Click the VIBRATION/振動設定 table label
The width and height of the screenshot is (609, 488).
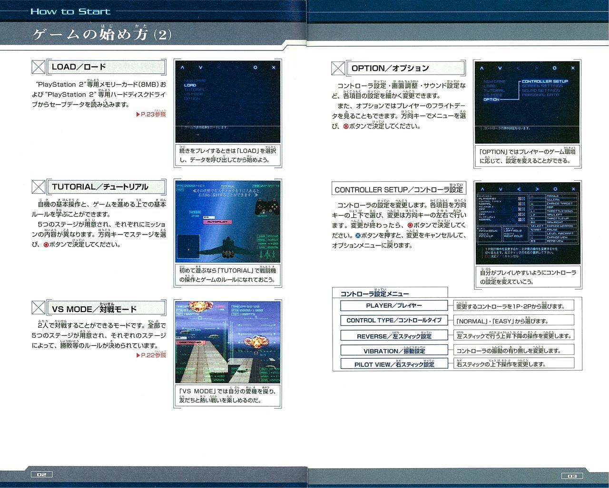pyautogui.click(x=394, y=351)
